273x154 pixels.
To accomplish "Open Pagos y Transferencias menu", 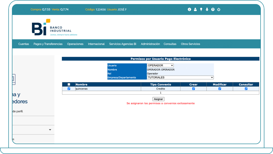I will click(48, 44).
